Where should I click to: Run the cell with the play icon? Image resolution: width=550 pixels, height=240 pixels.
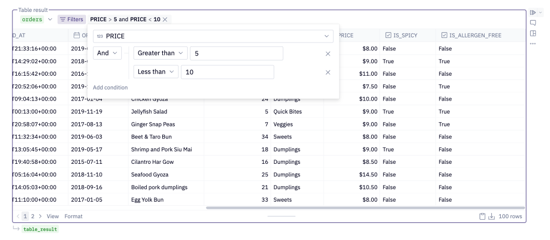(533, 12)
